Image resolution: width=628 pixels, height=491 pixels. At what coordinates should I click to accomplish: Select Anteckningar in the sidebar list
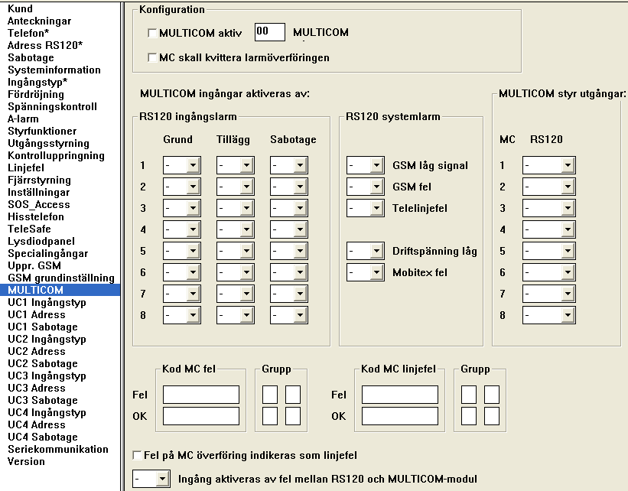pyautogui.click(x=39, y=21)
